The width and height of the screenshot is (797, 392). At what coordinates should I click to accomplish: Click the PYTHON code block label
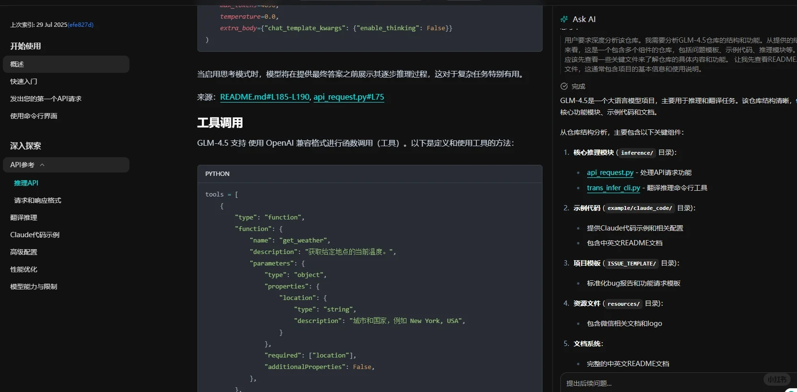(217, 174)
